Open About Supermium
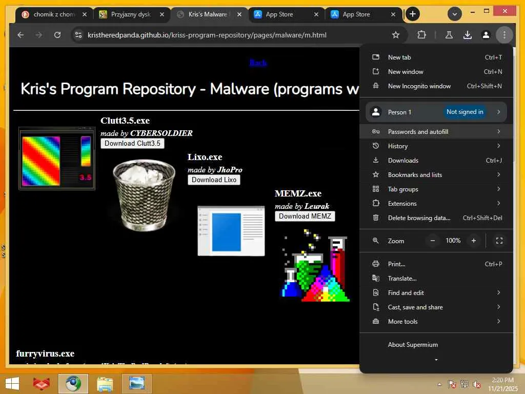525x394 pixels. point(436,345)
